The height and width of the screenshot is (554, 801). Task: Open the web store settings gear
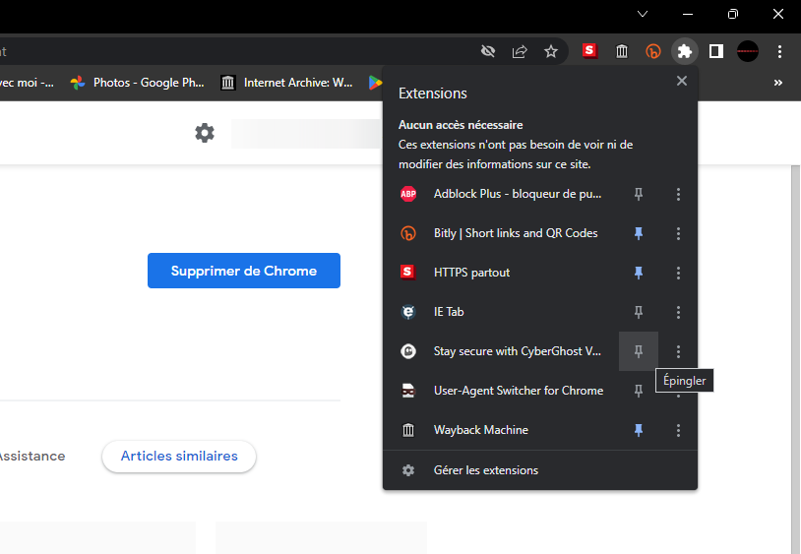tap(205, 133)
